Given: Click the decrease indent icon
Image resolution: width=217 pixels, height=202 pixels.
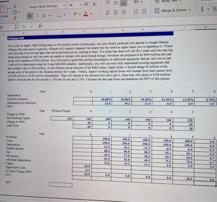Looking at the screenshot, I should 136,11.
